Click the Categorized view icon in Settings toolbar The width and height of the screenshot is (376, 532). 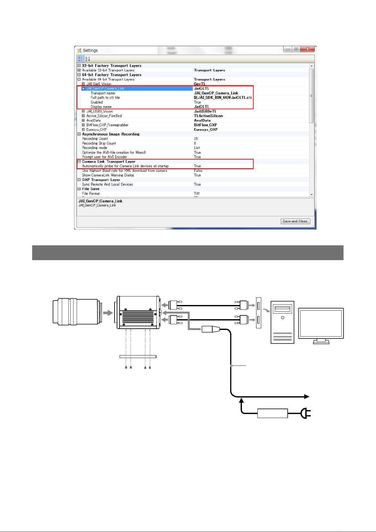pyautogui.click(x=81, y=59)
